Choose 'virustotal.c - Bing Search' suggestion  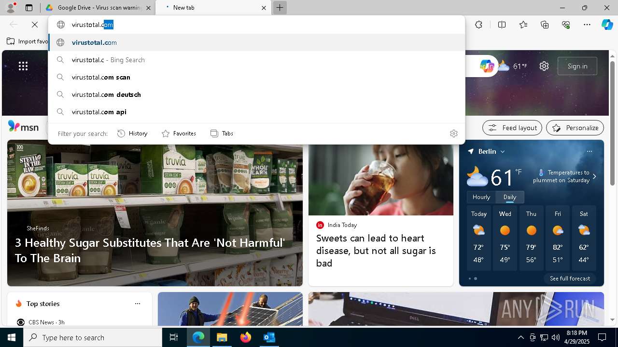[x=256, y=60]
